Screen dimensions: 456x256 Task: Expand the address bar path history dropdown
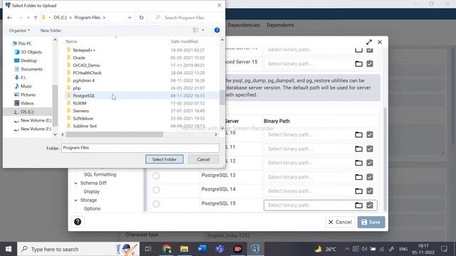coord(130,18)
